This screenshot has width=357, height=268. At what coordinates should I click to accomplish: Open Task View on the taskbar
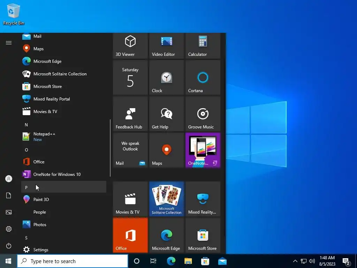pyautogui.click(x=153, y=261)
